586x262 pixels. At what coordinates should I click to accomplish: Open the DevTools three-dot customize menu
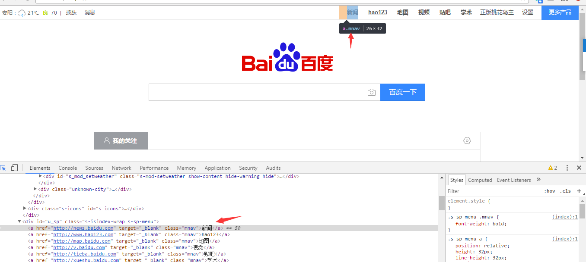point(567,168)
